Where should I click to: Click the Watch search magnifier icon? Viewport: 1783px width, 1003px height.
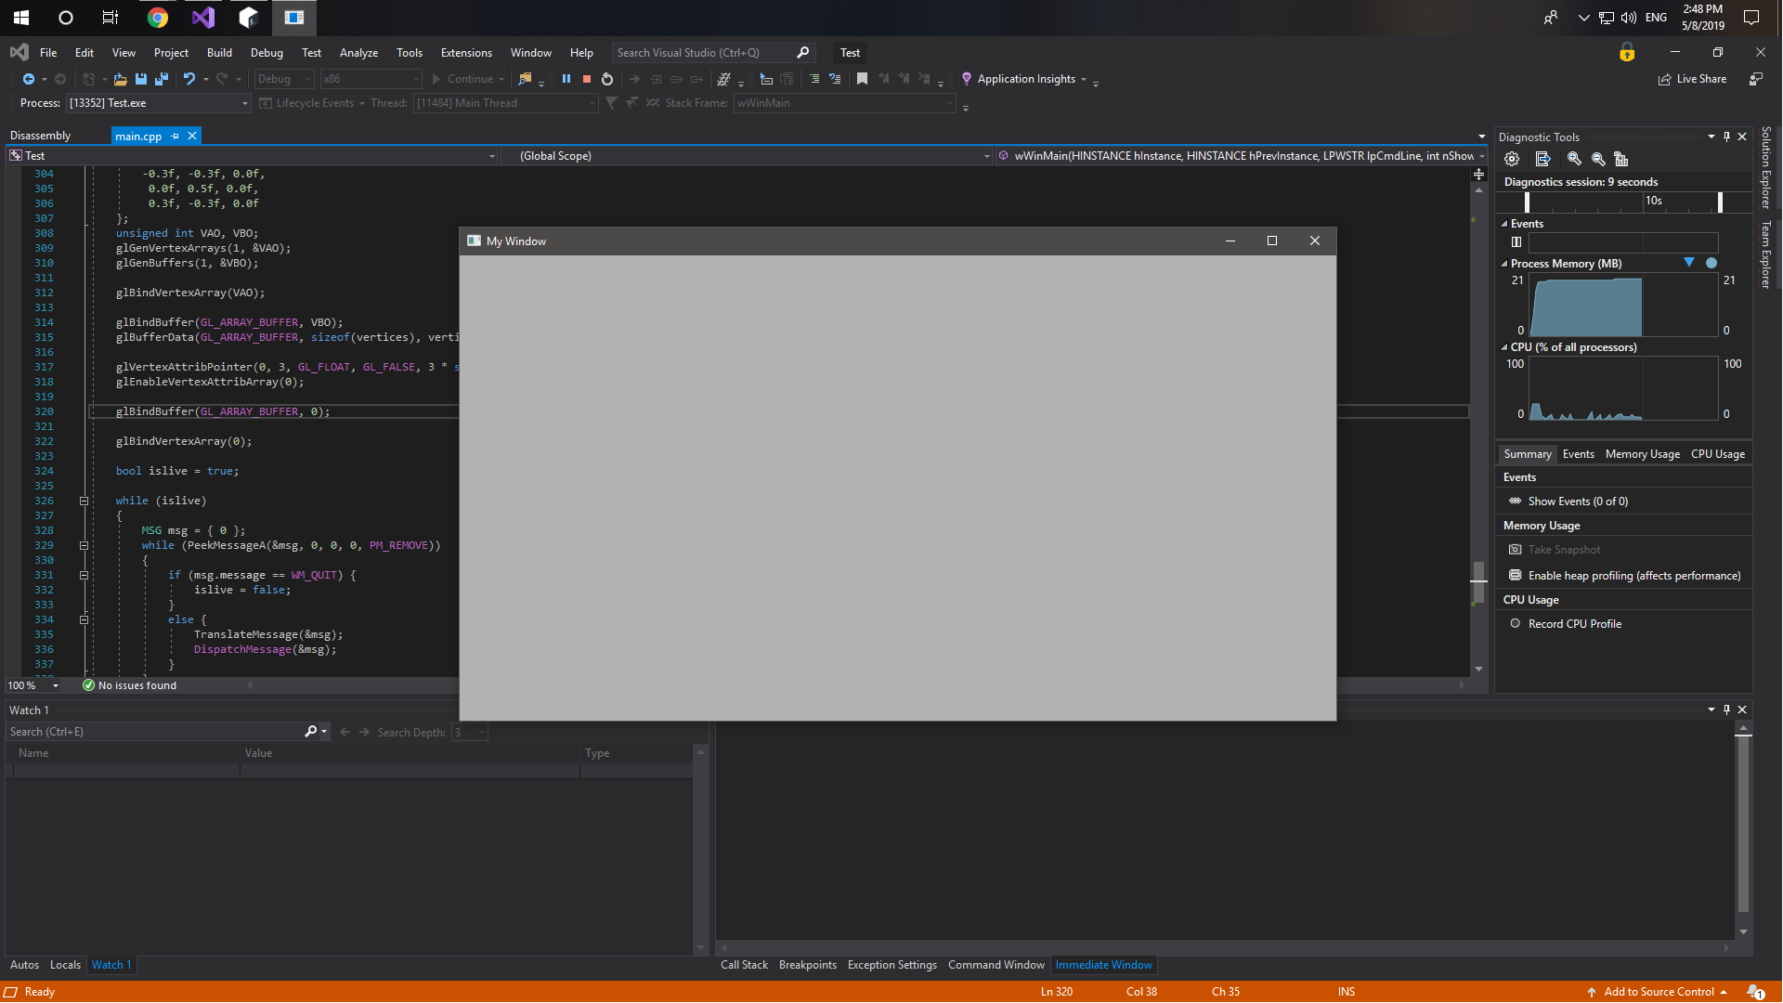pos(311,732)
